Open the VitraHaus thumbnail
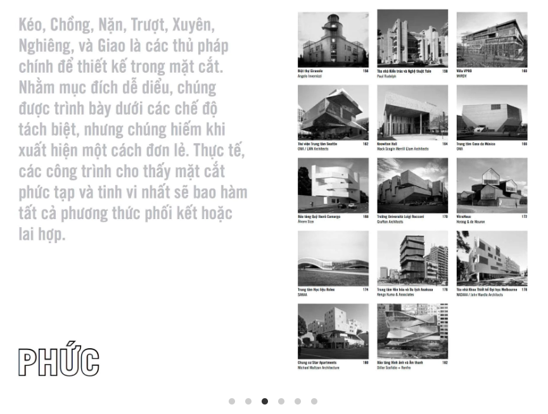The image size is (548, 414). pos(492,185)
